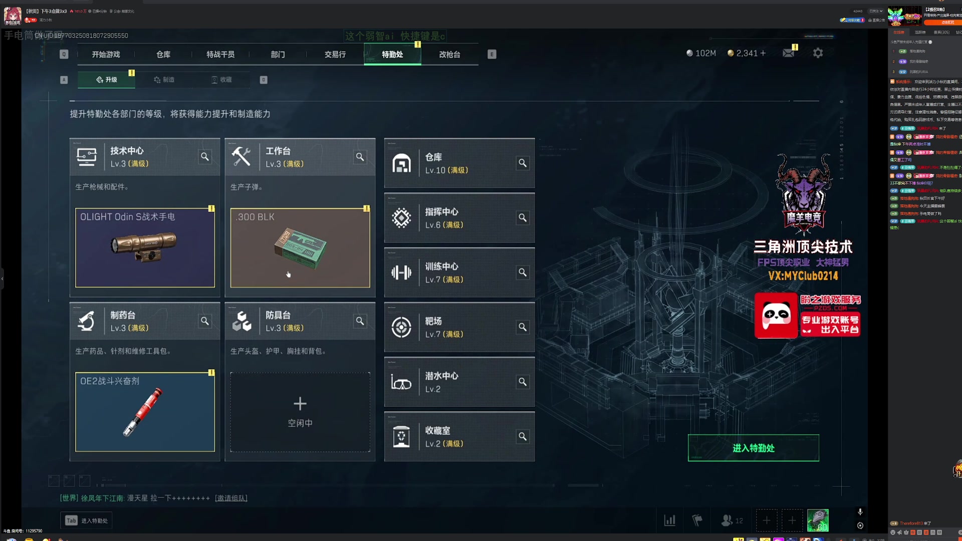Image resolution: width=962 pixels, height=541 pixels.
Task: Select the 制造 sub-tab
Action: 164,80
